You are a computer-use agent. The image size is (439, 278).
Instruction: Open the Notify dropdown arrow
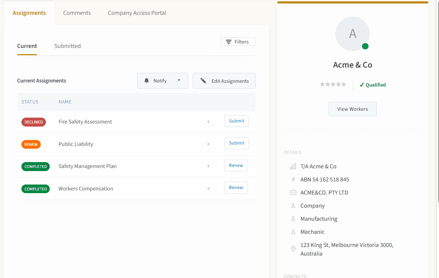pyautogui.click(x=179, y=80)
